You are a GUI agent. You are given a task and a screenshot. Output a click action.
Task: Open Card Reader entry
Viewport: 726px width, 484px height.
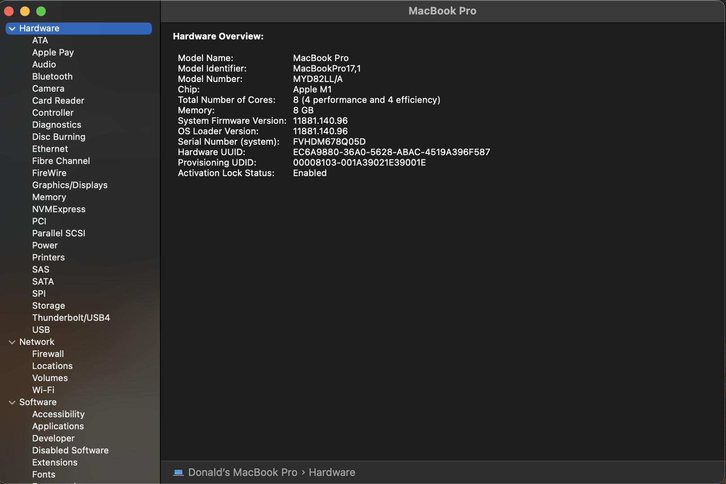click(58, 101)
